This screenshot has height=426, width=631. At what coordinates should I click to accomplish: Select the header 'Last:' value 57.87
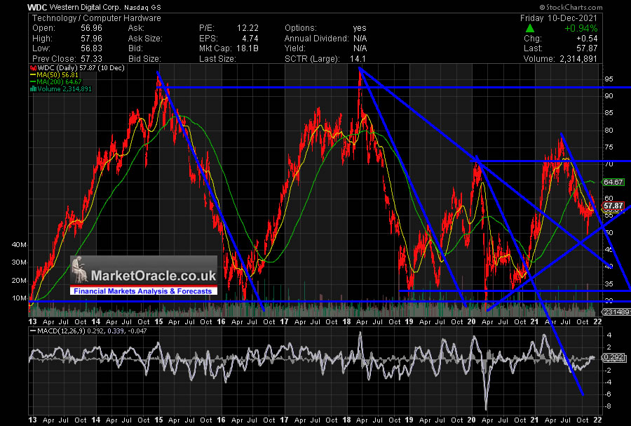click(x=587, y=48)
